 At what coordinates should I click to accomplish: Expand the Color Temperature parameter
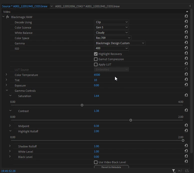pos(6,74)
